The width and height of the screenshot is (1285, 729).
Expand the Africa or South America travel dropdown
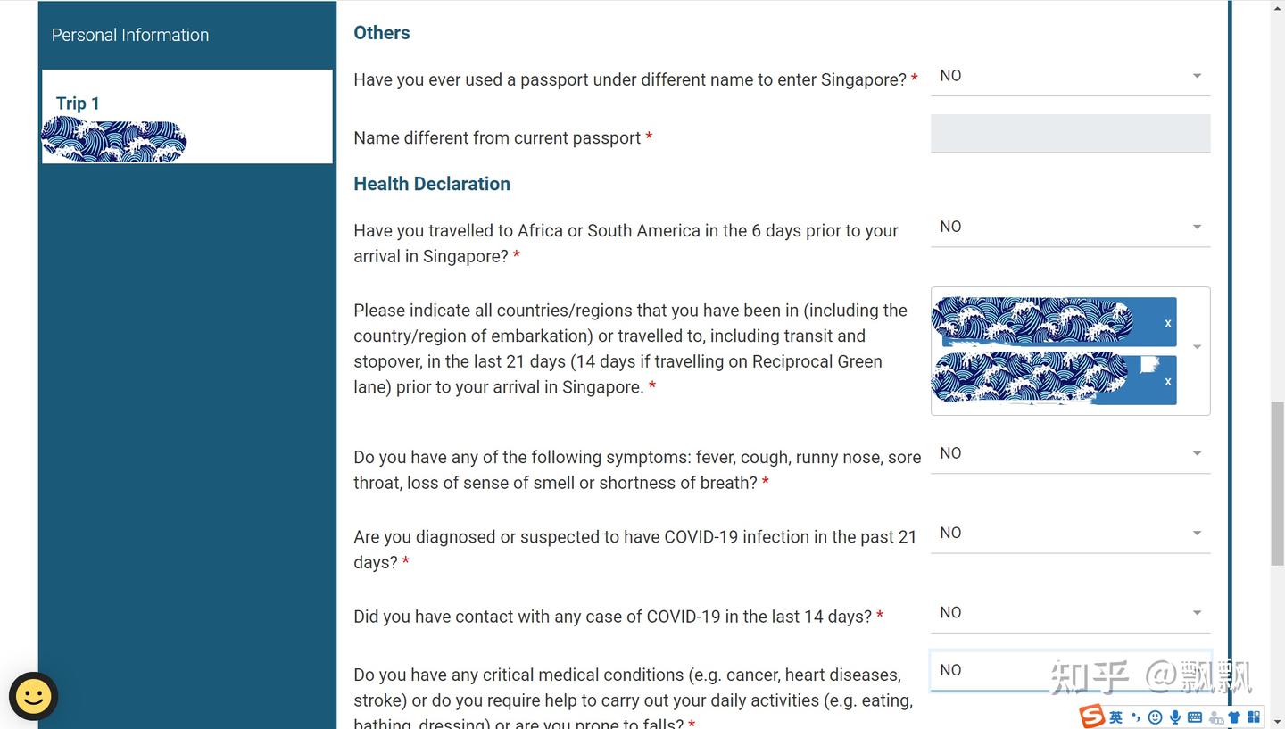pos(1071,228)
